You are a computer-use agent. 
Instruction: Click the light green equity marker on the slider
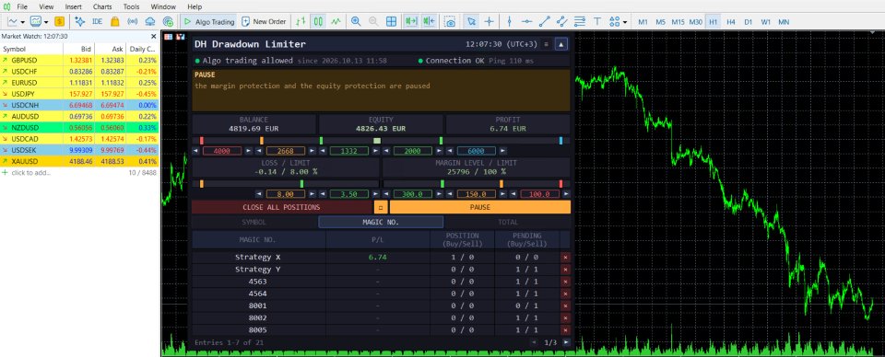(377, 140)
